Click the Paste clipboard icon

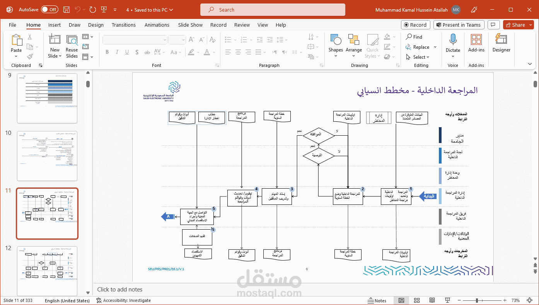pyautogui.click(x=16, y=40)
